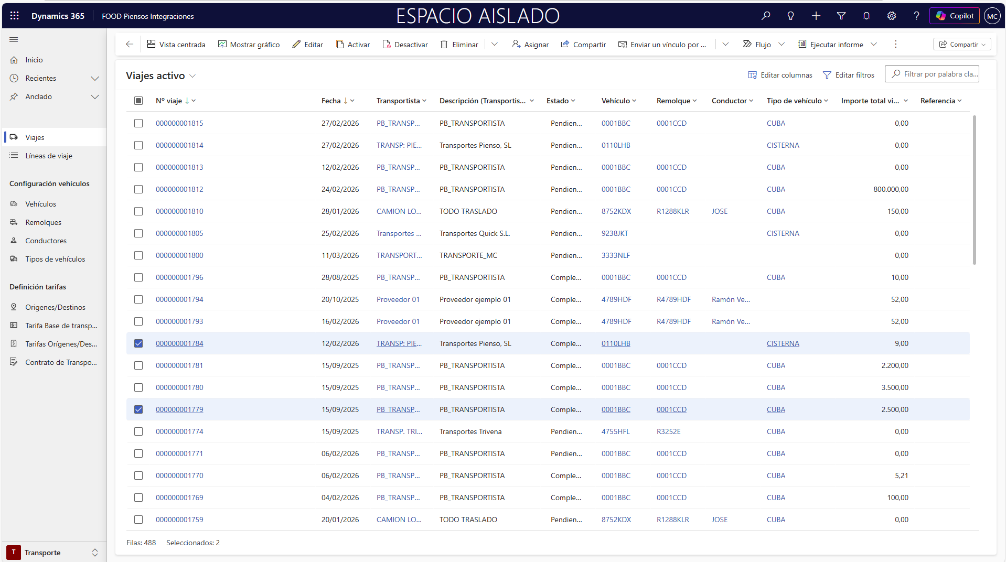The image size is (1006, 562).
Task: Select Líneas de viaje in the sidebar
Action: [x=49, y=156]
